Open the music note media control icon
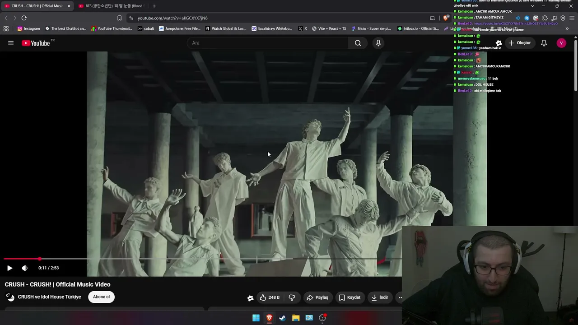578x325 pixels. pos(554,18)
